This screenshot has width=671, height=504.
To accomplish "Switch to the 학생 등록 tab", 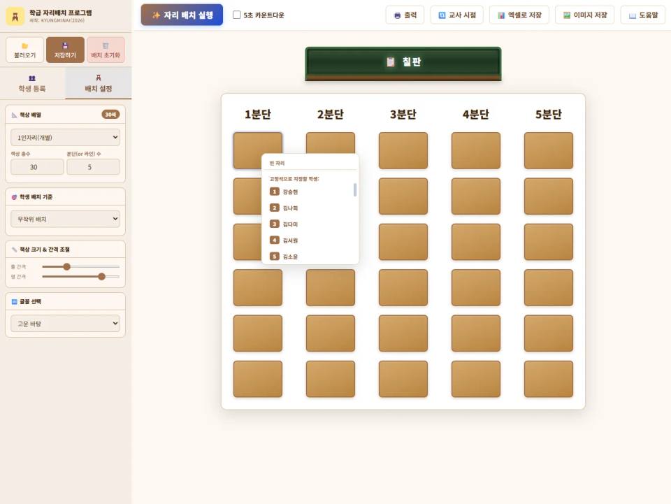I will [x=32, y=83].
